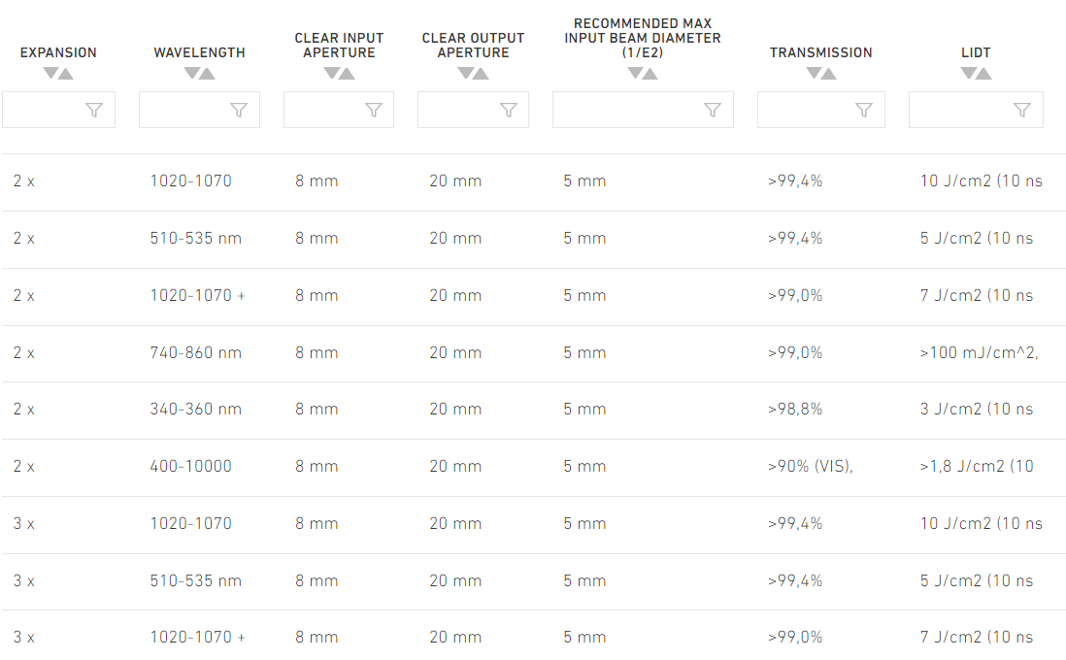Click the Wavelength column filter funnel icon
The height and width of the screenshot is (660, 1066).
tap(239, 111)
